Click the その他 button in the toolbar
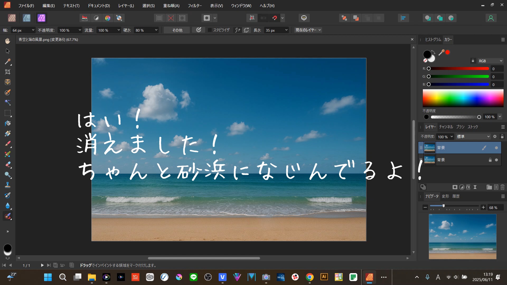Screen dimensions: 507x285 [x=176, y=30]
